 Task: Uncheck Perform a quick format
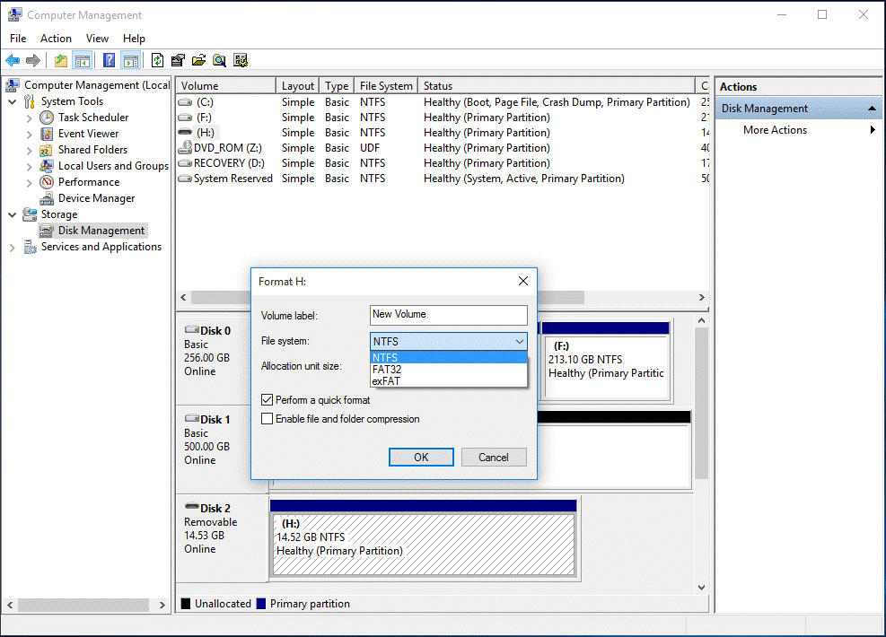[268, 400]
